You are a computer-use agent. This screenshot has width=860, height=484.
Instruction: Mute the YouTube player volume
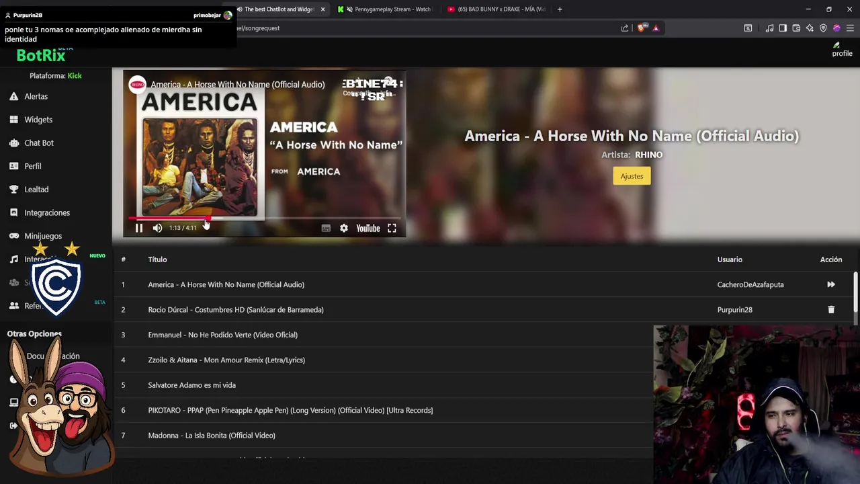(x=157, y=229)
